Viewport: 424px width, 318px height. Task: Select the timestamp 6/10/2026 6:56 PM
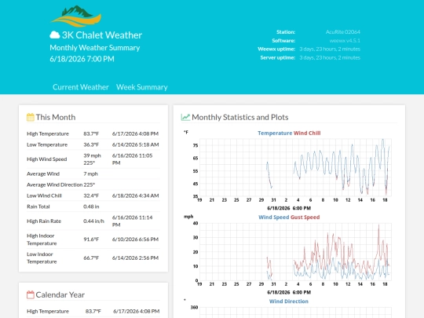tap(135, 239)
